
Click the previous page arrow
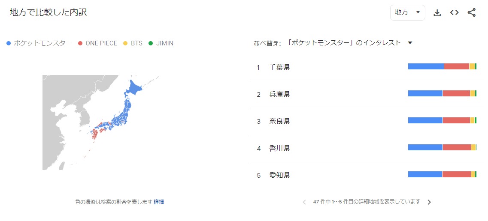pos(304,202)
